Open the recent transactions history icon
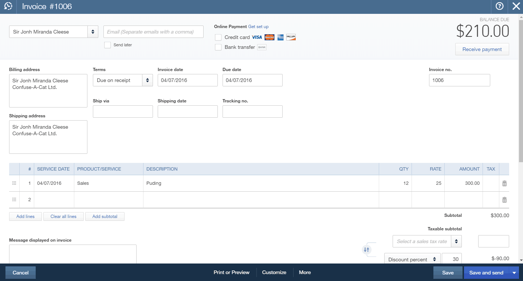 tap(8, 7)
